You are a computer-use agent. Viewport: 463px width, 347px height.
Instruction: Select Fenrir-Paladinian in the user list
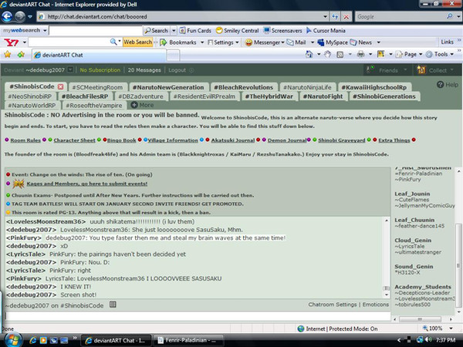[418, 173]
